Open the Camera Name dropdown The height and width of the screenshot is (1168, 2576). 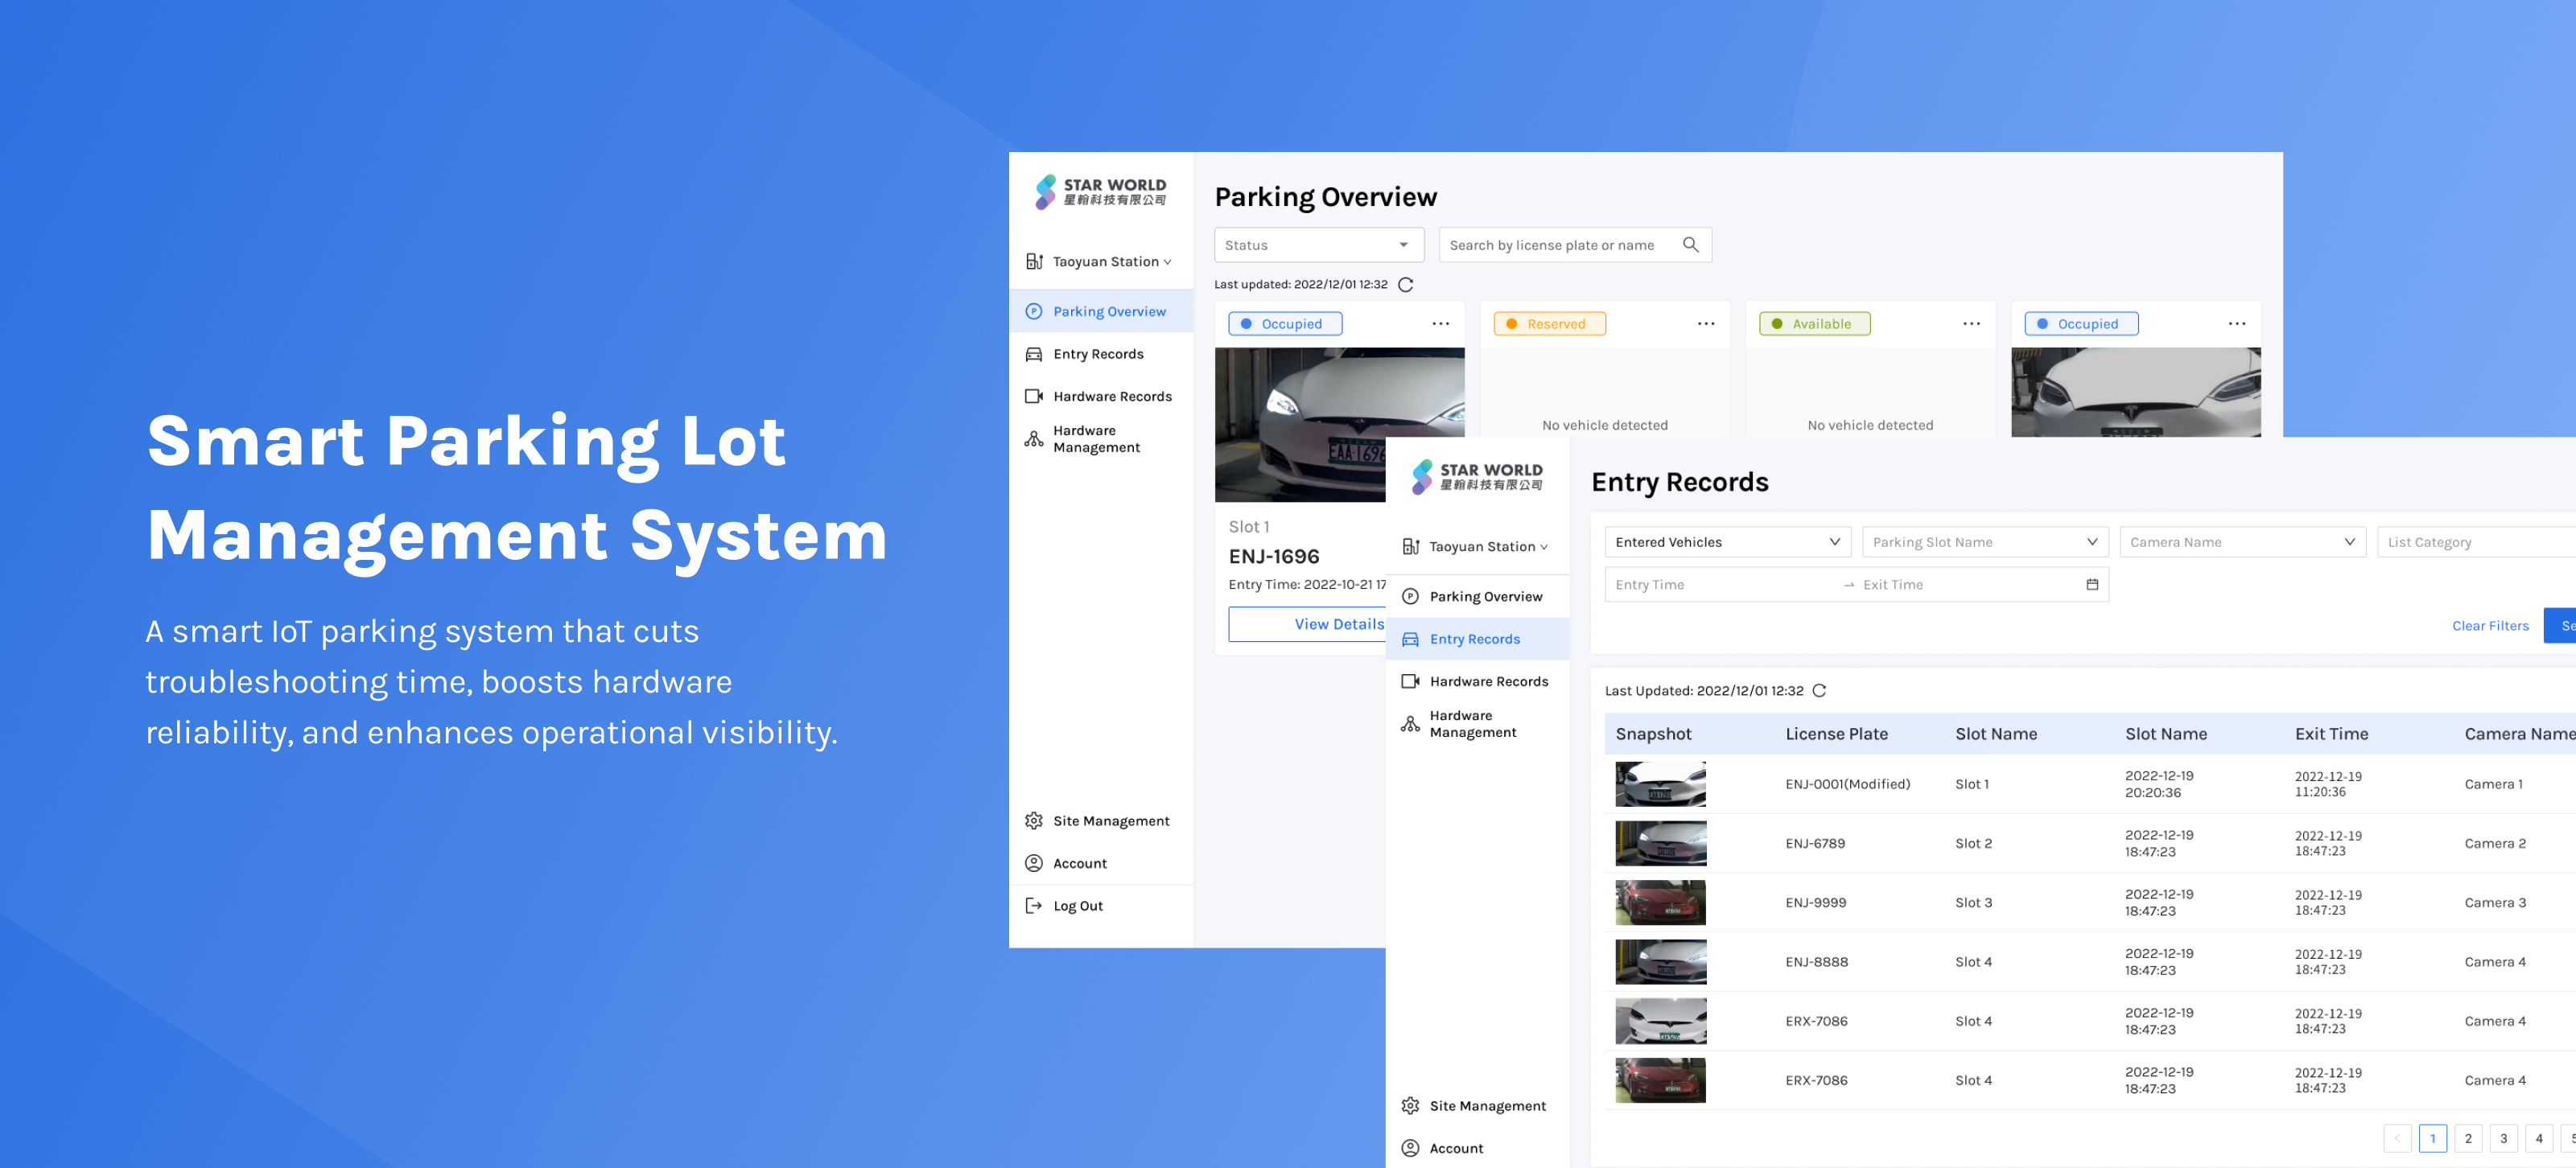pos(2242,542)
